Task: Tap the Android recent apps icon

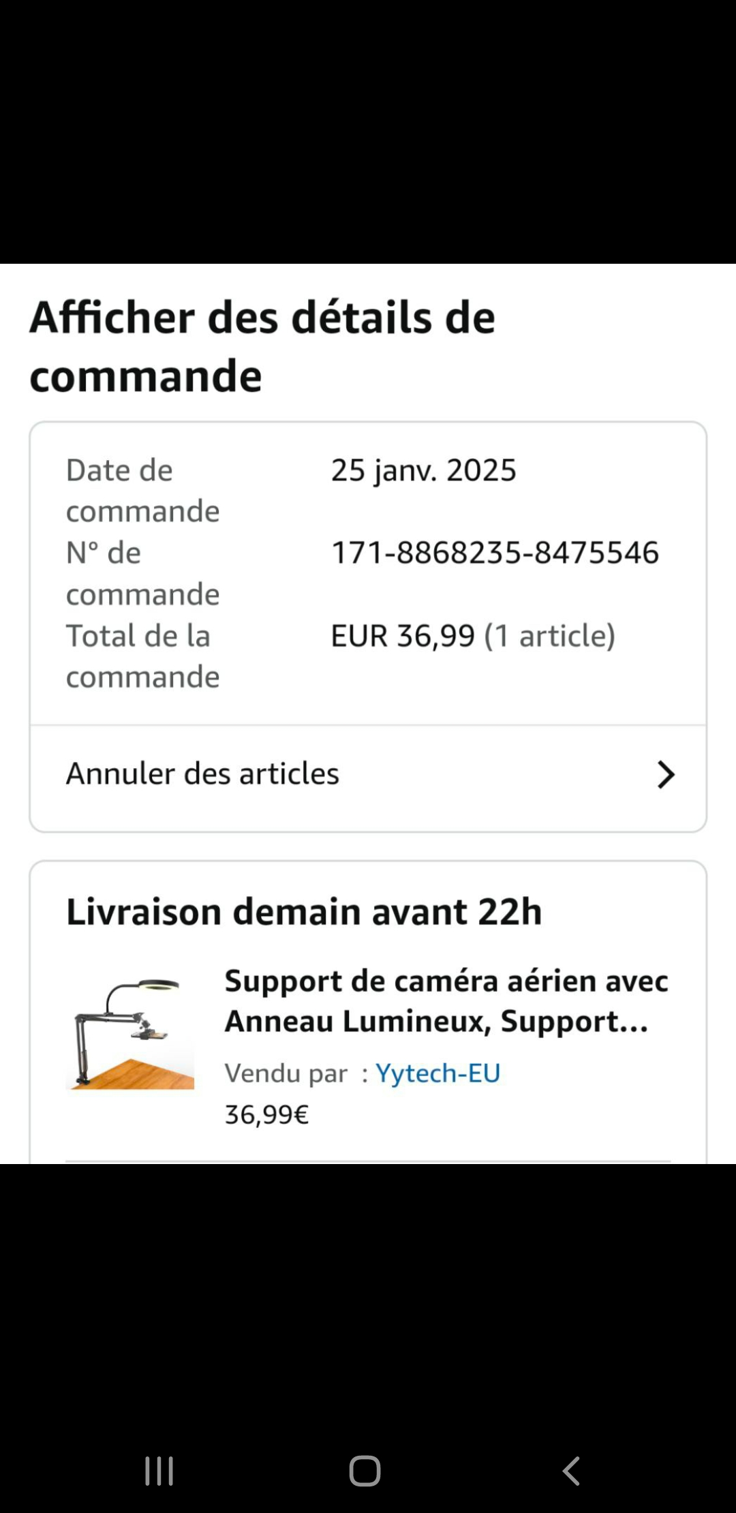Action: click(x=159, y=1471)
